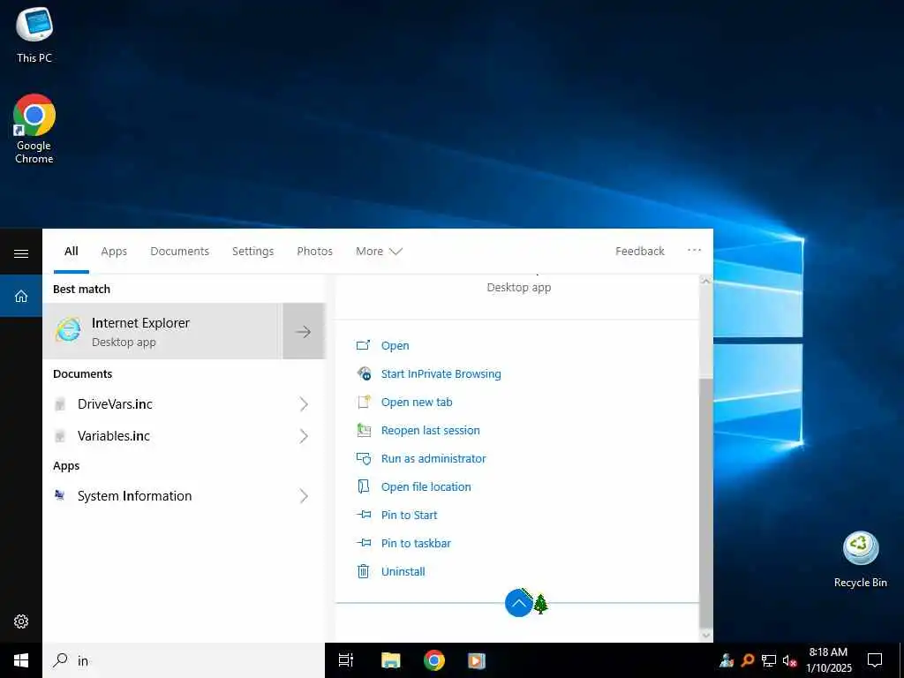Click the Run as administrator shield icon
904x678 pixels.
(363, 458)
